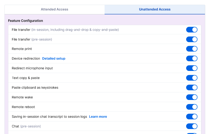
Task: Click the 'Text copy & paste' label
Action: pos(26,78)
